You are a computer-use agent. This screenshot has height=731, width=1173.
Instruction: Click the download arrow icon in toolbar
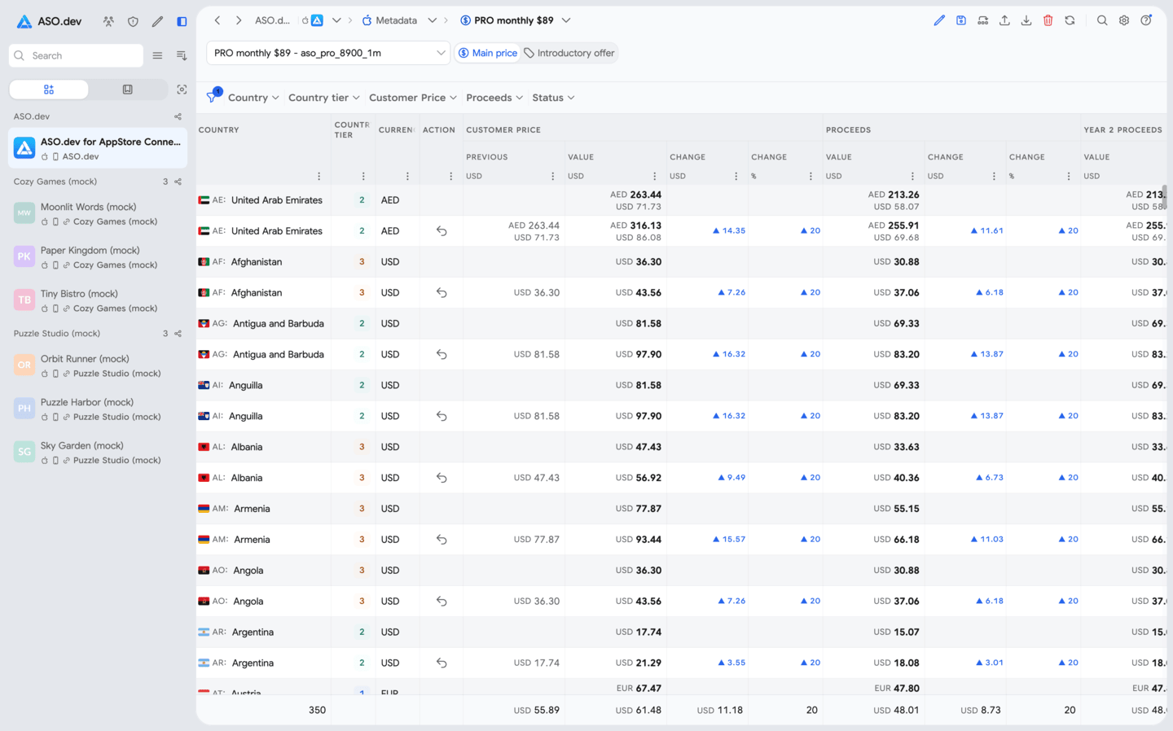[x=1026, y=20]
